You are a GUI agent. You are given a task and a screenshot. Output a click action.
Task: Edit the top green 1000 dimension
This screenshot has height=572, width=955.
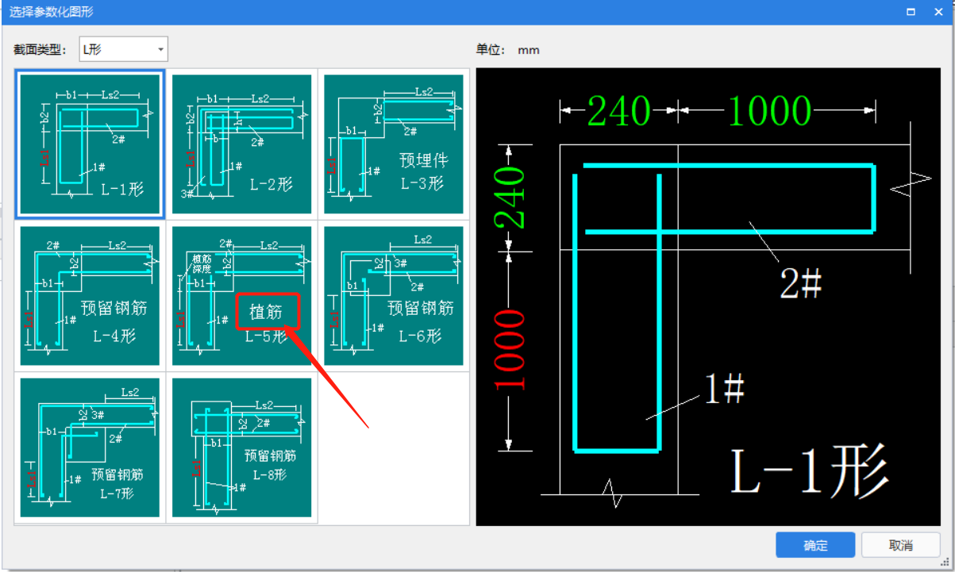click(769, 111)
